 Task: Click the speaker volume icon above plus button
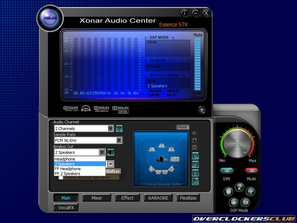click(x=195, y=133)
